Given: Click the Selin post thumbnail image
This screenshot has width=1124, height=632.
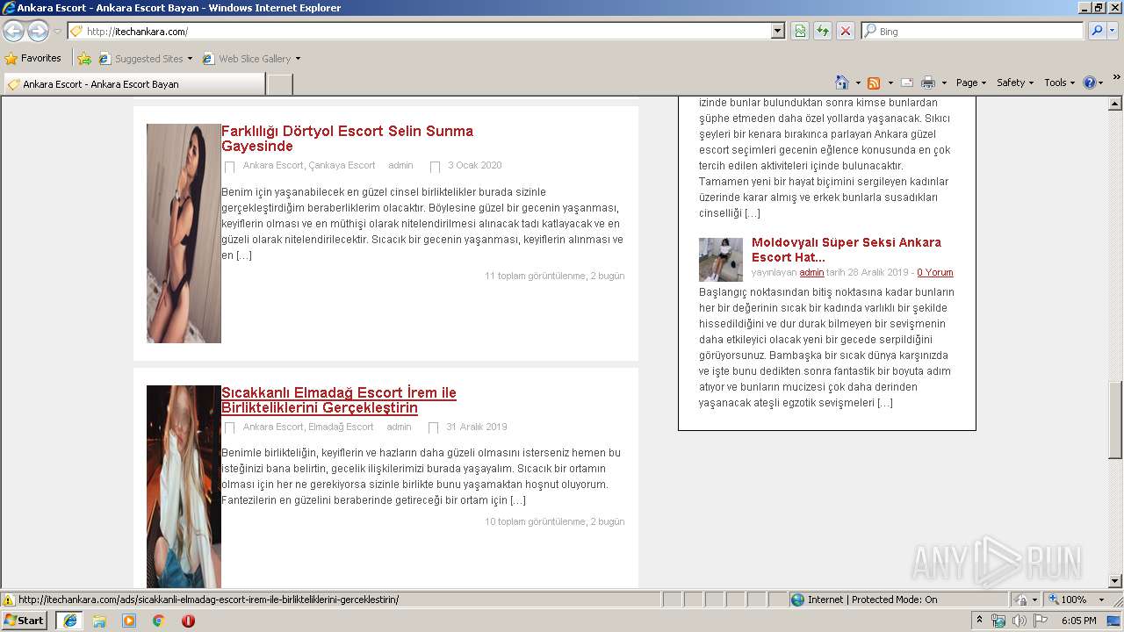Looking at the screenshot, I should pyautogui.click(x=184, y=233).
